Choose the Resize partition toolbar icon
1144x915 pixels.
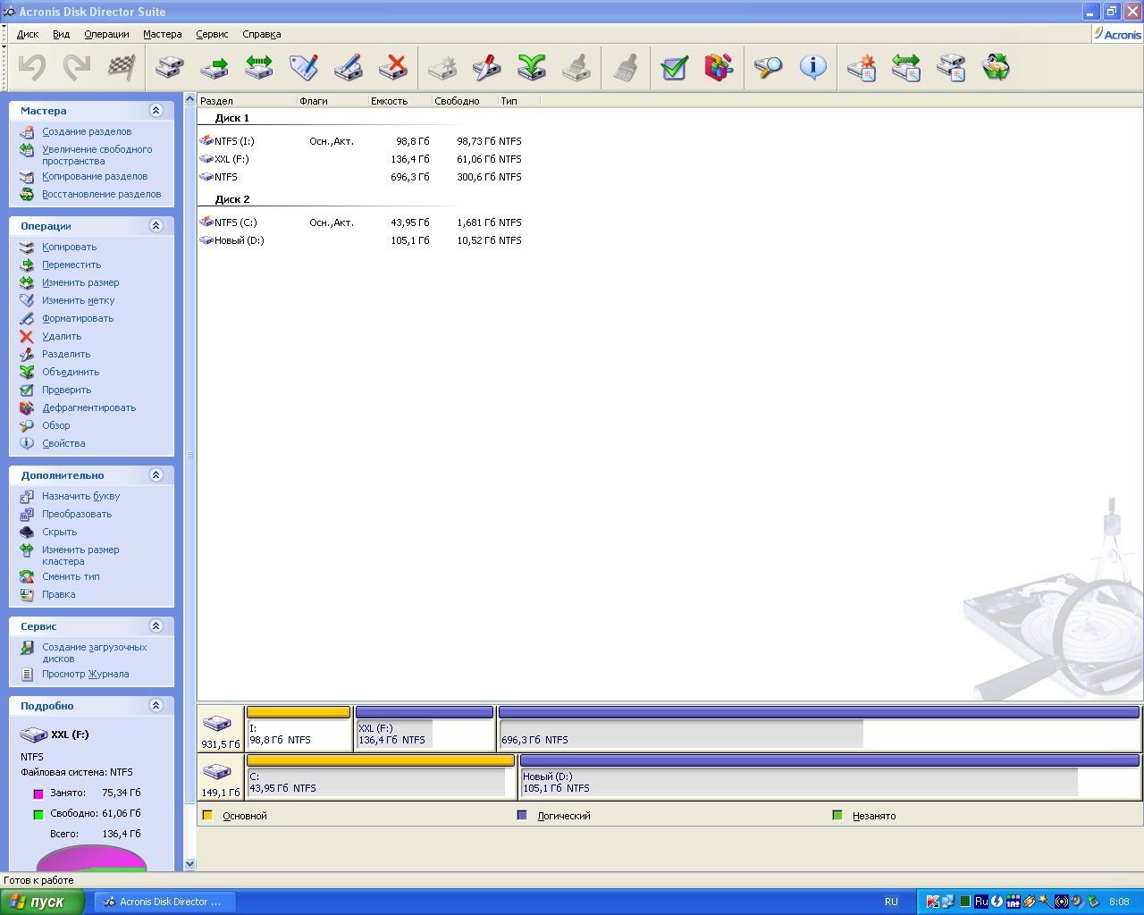click(x=259, y=67)
